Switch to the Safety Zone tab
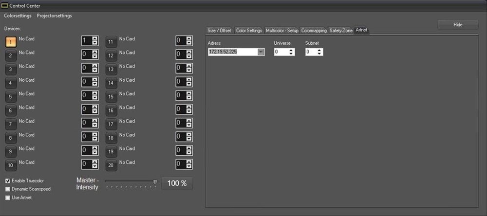This screenshot has width=487, height=216. click(340, 31)
